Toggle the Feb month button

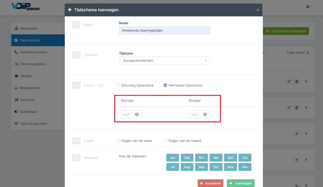(187, 158)
